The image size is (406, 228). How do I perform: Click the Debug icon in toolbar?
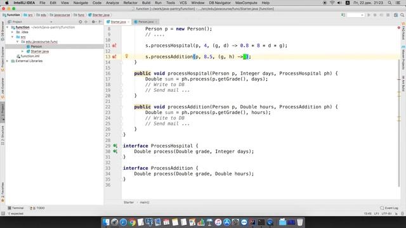(x=375, y=15)
